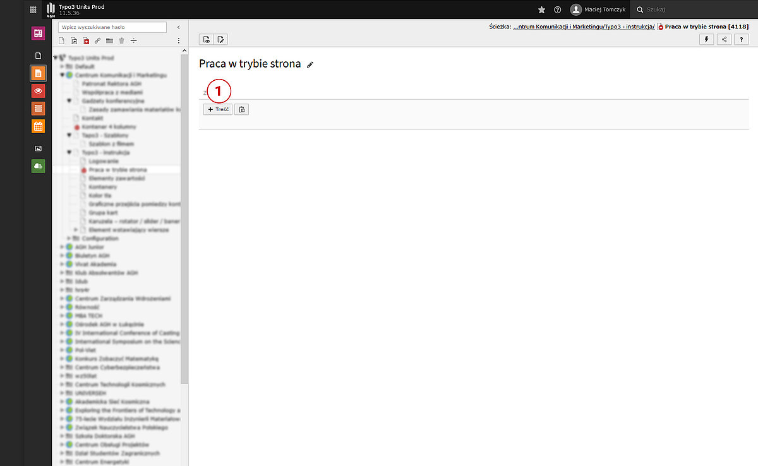Viewport: 758px width, 466px height.
Task: Collapse the Typo3 - instrukcja tree node
Action: pyautogui.click(x=69, y=153)
